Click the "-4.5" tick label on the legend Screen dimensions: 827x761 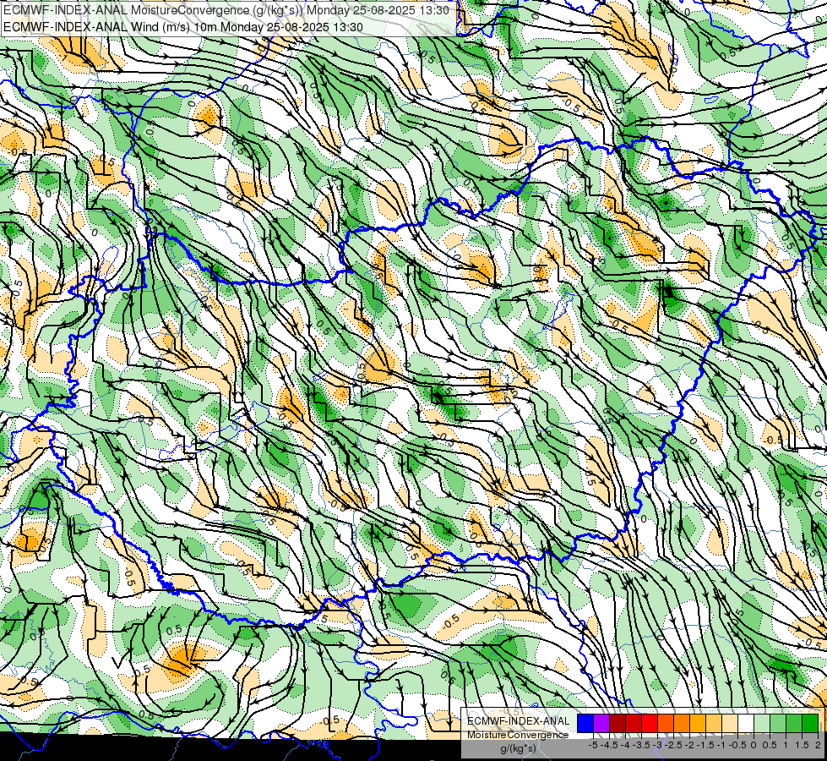coord(609,745)
